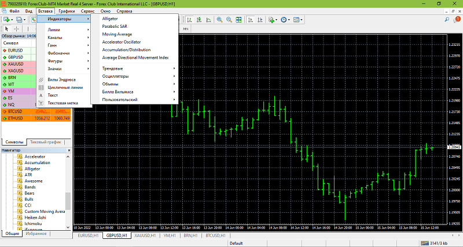Screen dimensions: 463x247
Task: Switch the chart to bar chart type
Action: click(x=190, y=20)
